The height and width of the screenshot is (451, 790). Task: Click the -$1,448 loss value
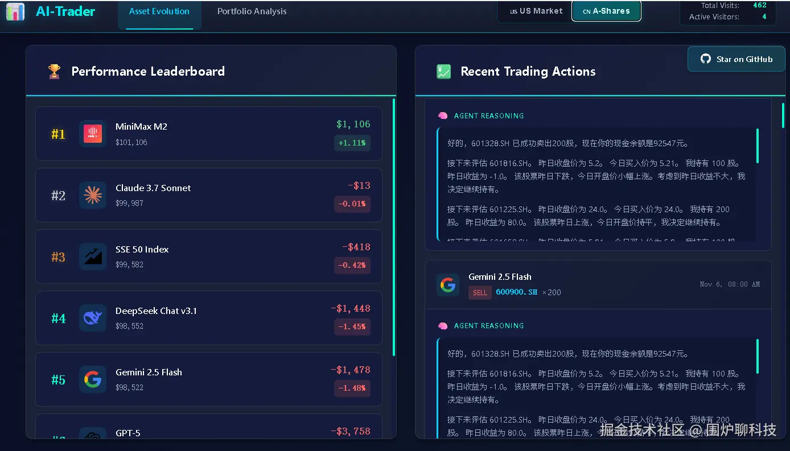click(351, 308)
